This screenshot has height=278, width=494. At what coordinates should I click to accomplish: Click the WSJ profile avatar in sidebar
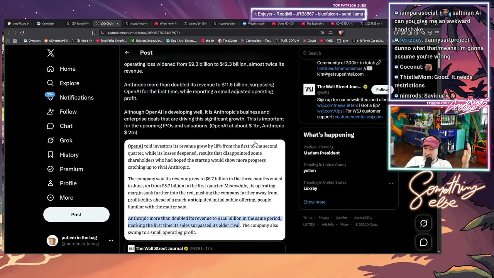(309, 90)
